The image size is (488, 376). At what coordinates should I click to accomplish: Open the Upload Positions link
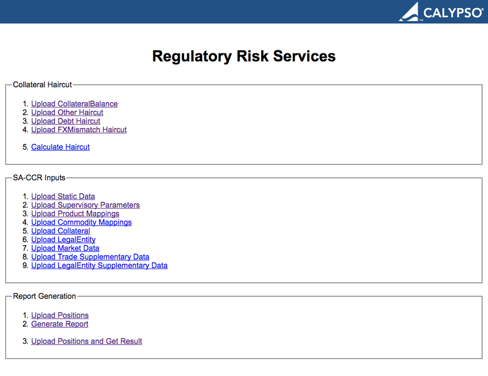point(60,315)
